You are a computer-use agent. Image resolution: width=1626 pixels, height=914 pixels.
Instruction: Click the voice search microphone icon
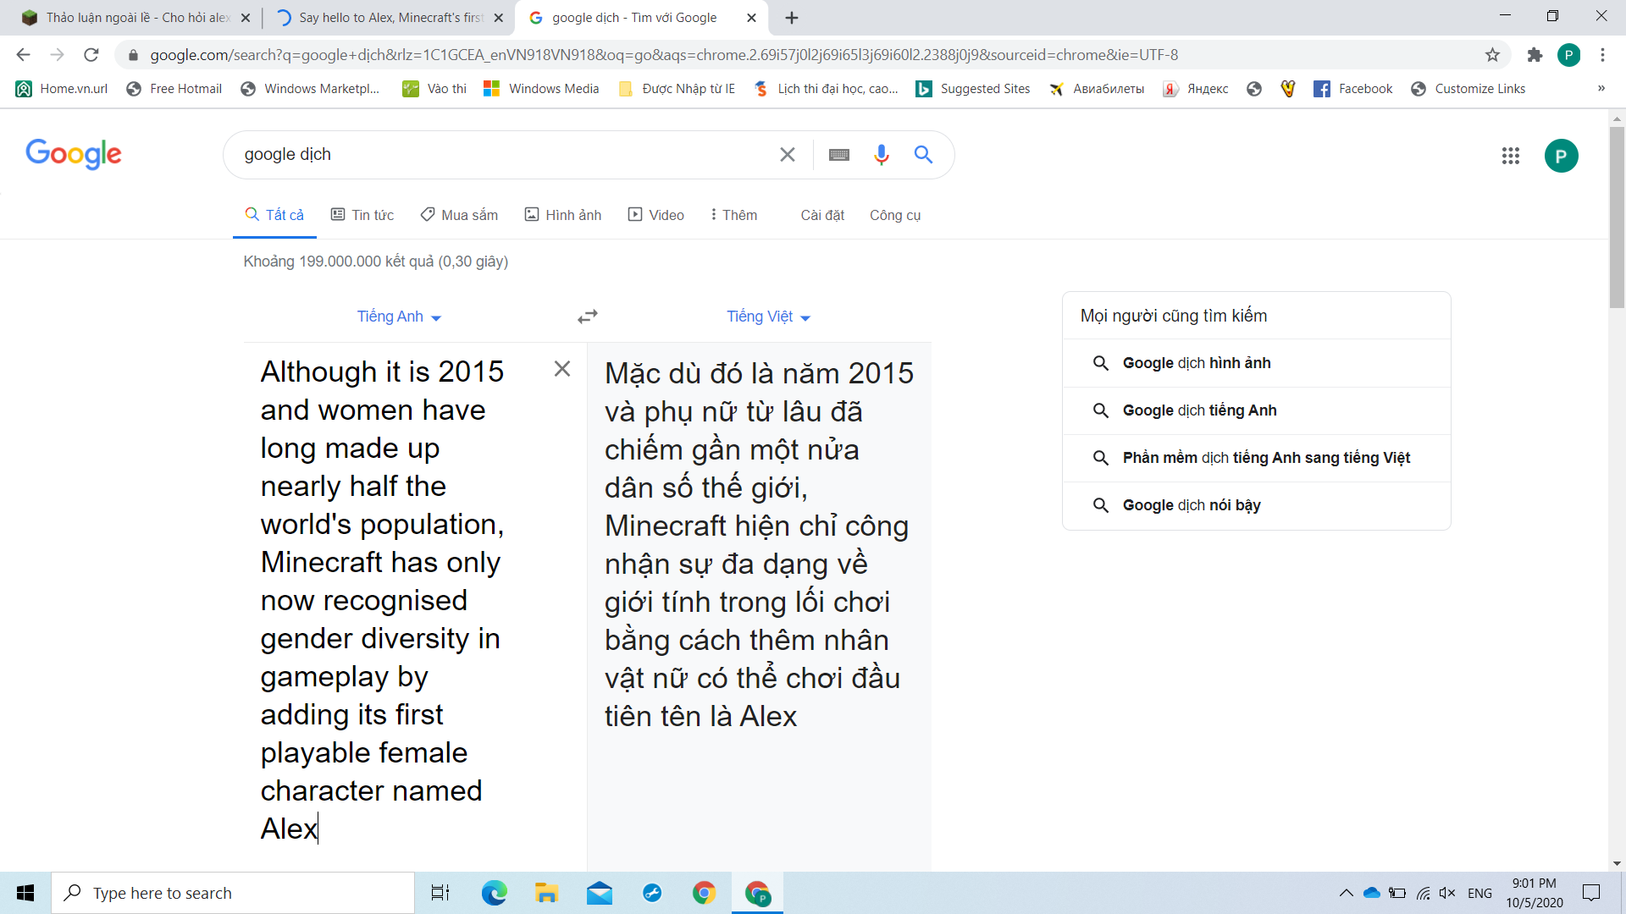tap(881, 155)
